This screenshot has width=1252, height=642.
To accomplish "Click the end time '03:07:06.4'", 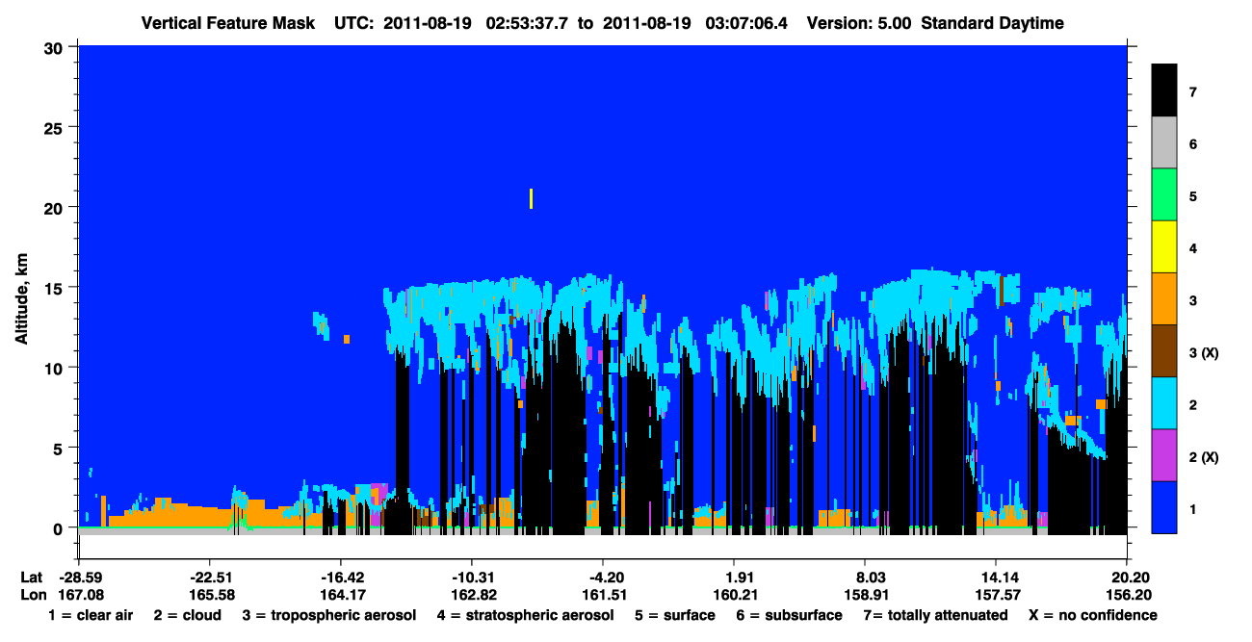I will point(747,23).
